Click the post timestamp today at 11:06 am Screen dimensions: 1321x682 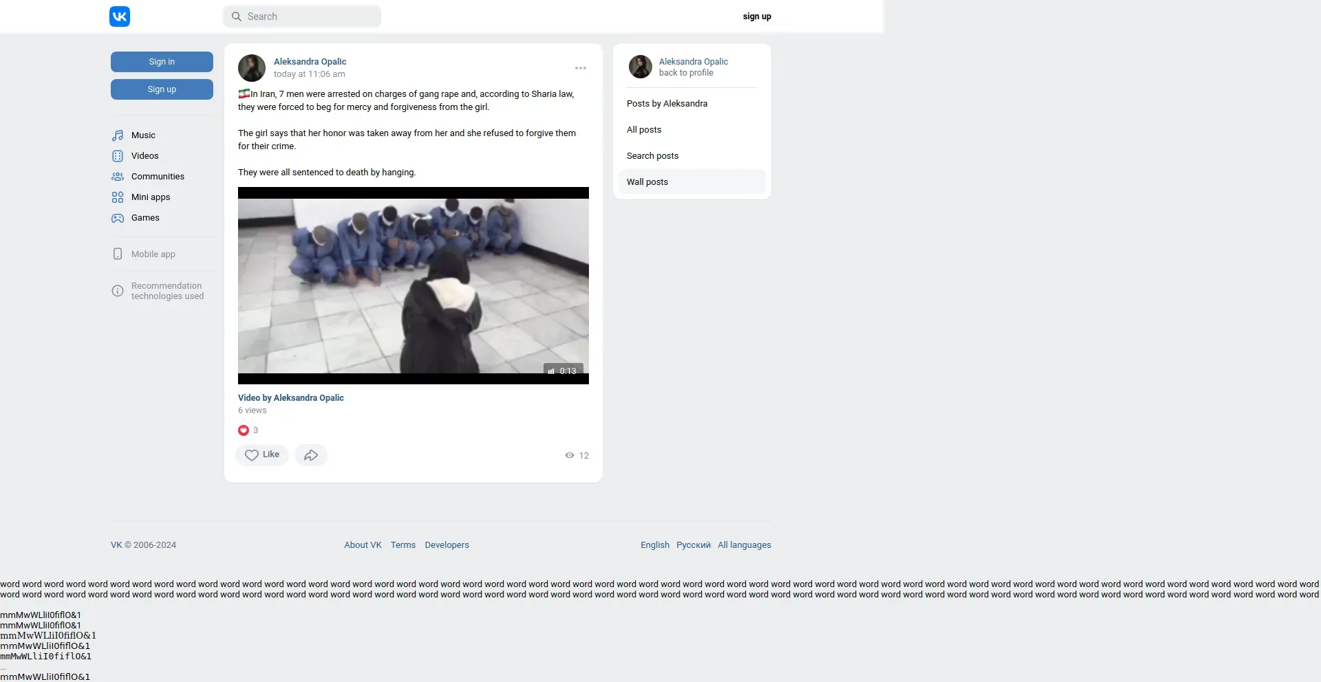(x=310, y=74)
